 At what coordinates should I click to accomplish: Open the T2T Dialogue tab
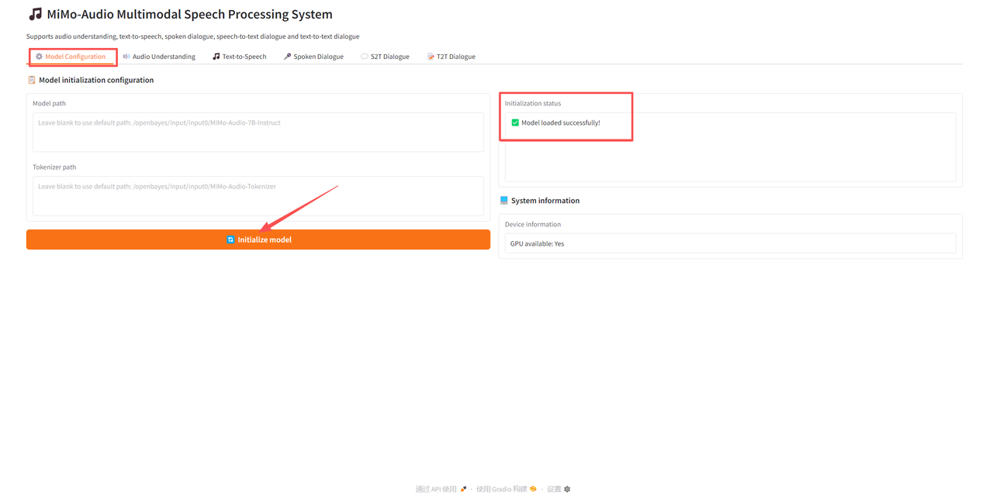tap(451, 57)
